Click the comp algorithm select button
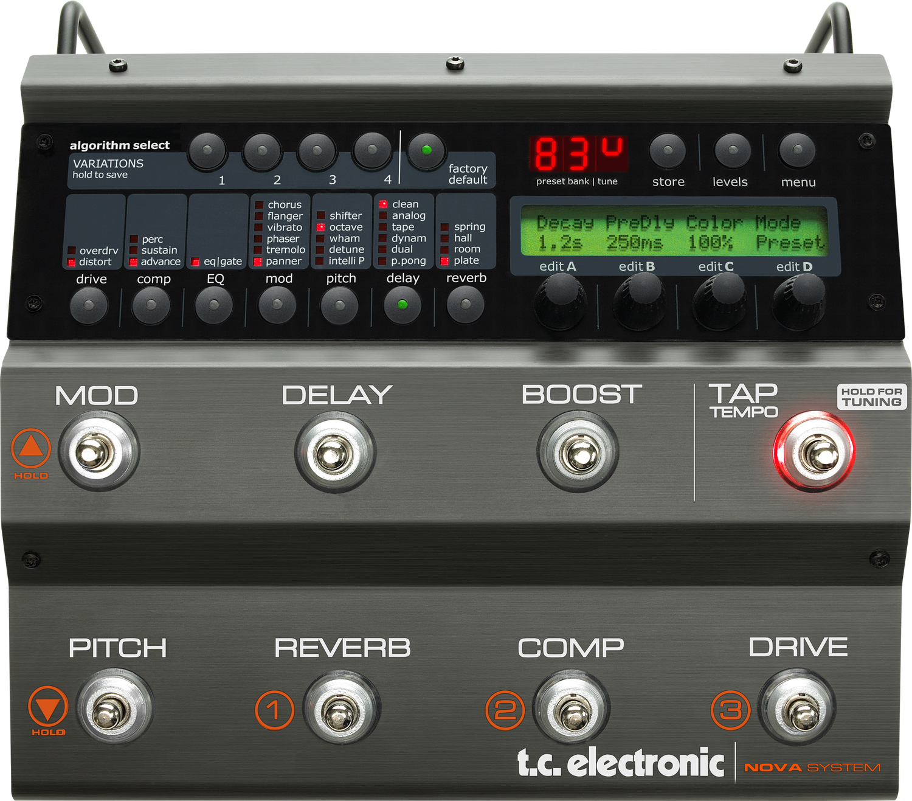Image resolution: width=912 pixels, height=801 pixels. tap(151, 305)
